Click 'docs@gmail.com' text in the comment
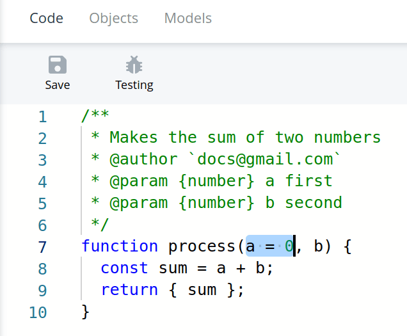Image resolution: width=407 pixels, height=336 pixels. [265, 159]
